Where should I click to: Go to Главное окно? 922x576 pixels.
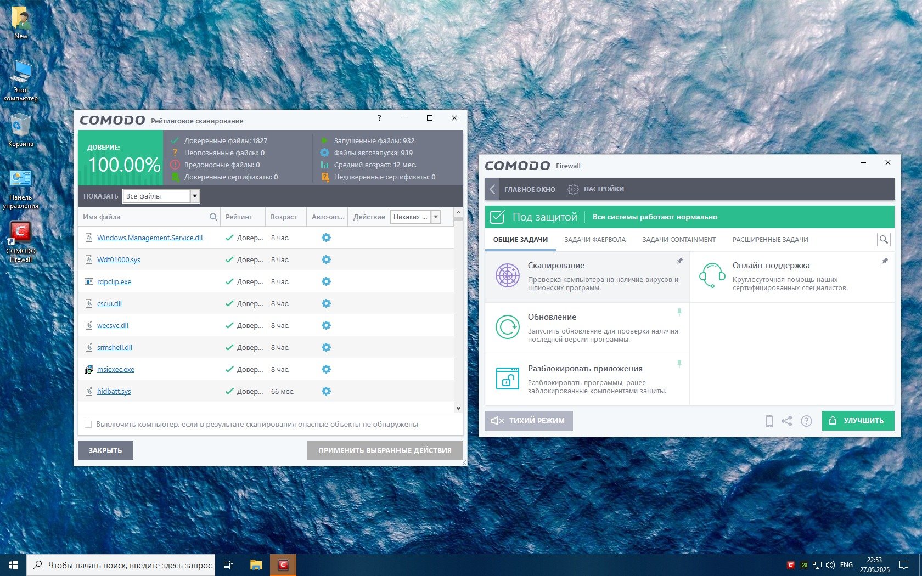530,189
